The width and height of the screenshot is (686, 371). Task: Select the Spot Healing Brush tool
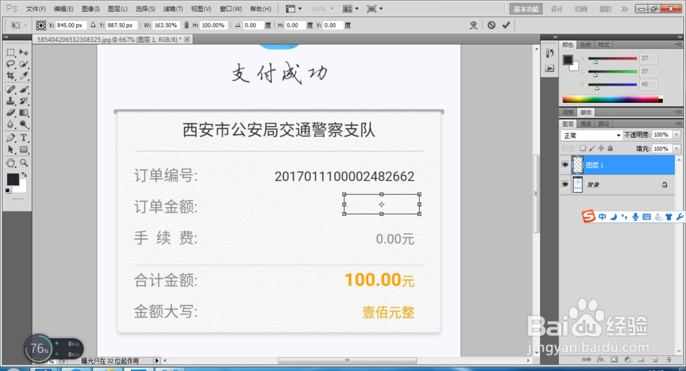pyautogui.click(x=11, y=89)
